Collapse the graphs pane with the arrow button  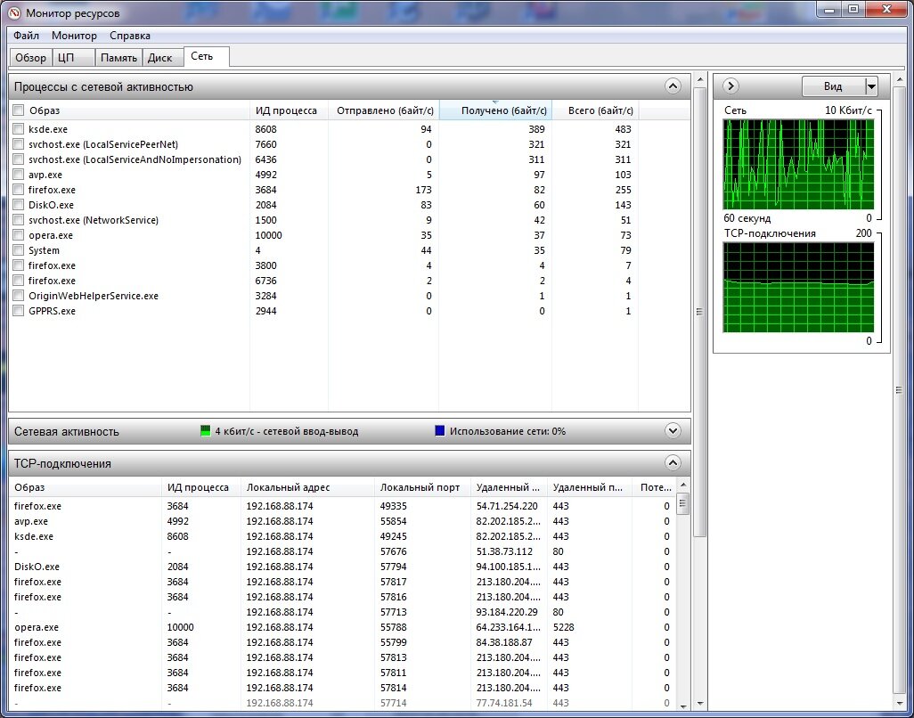tap(730, 86)
